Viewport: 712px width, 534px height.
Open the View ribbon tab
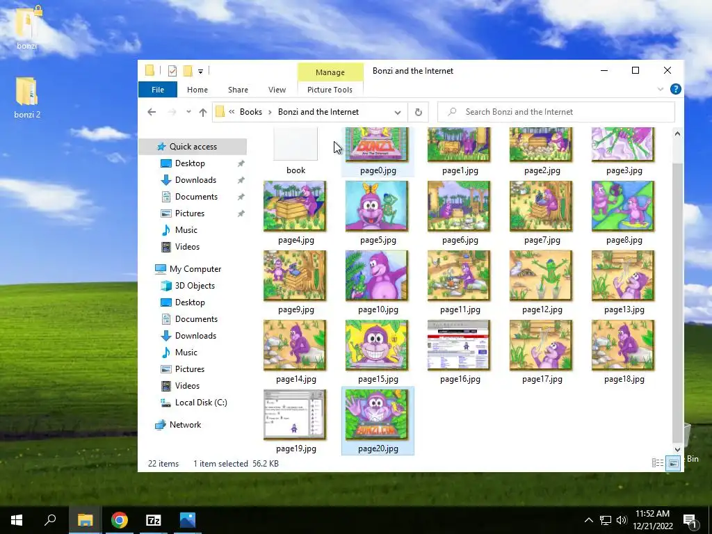pos(277,90)
